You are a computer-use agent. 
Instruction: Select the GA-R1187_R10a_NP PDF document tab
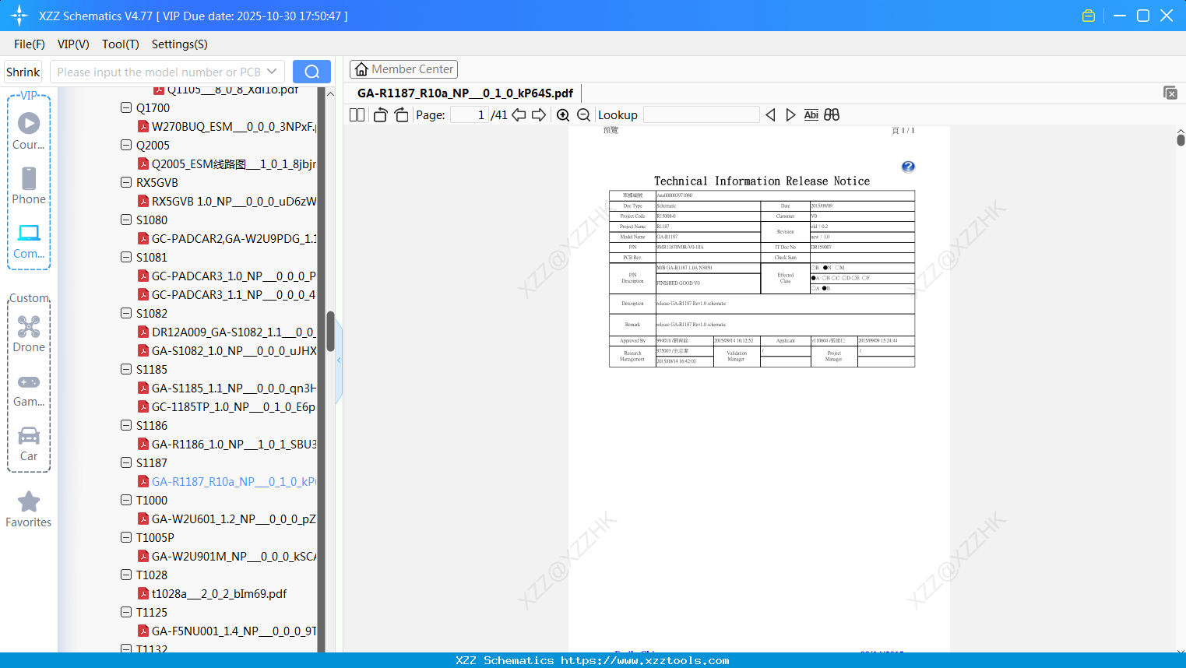(465, 93)
